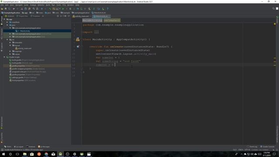
Task: Select MainActivity in project tree
Action: (x=25, y=31)
